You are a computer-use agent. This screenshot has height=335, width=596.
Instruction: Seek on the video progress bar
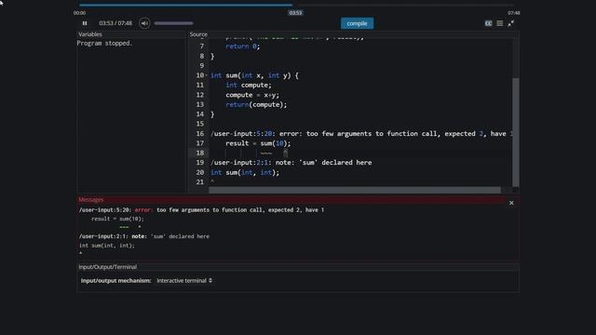click(x=296, y=5)
